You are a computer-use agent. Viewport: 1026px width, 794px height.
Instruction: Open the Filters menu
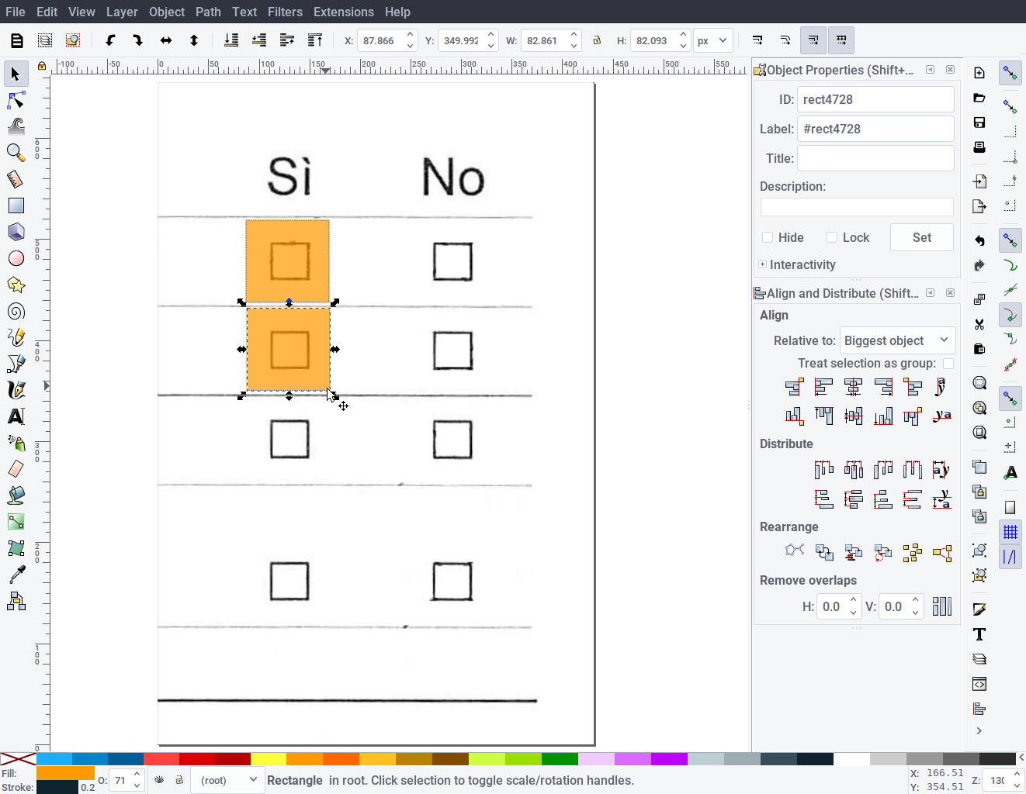click(x=285, y=12)
